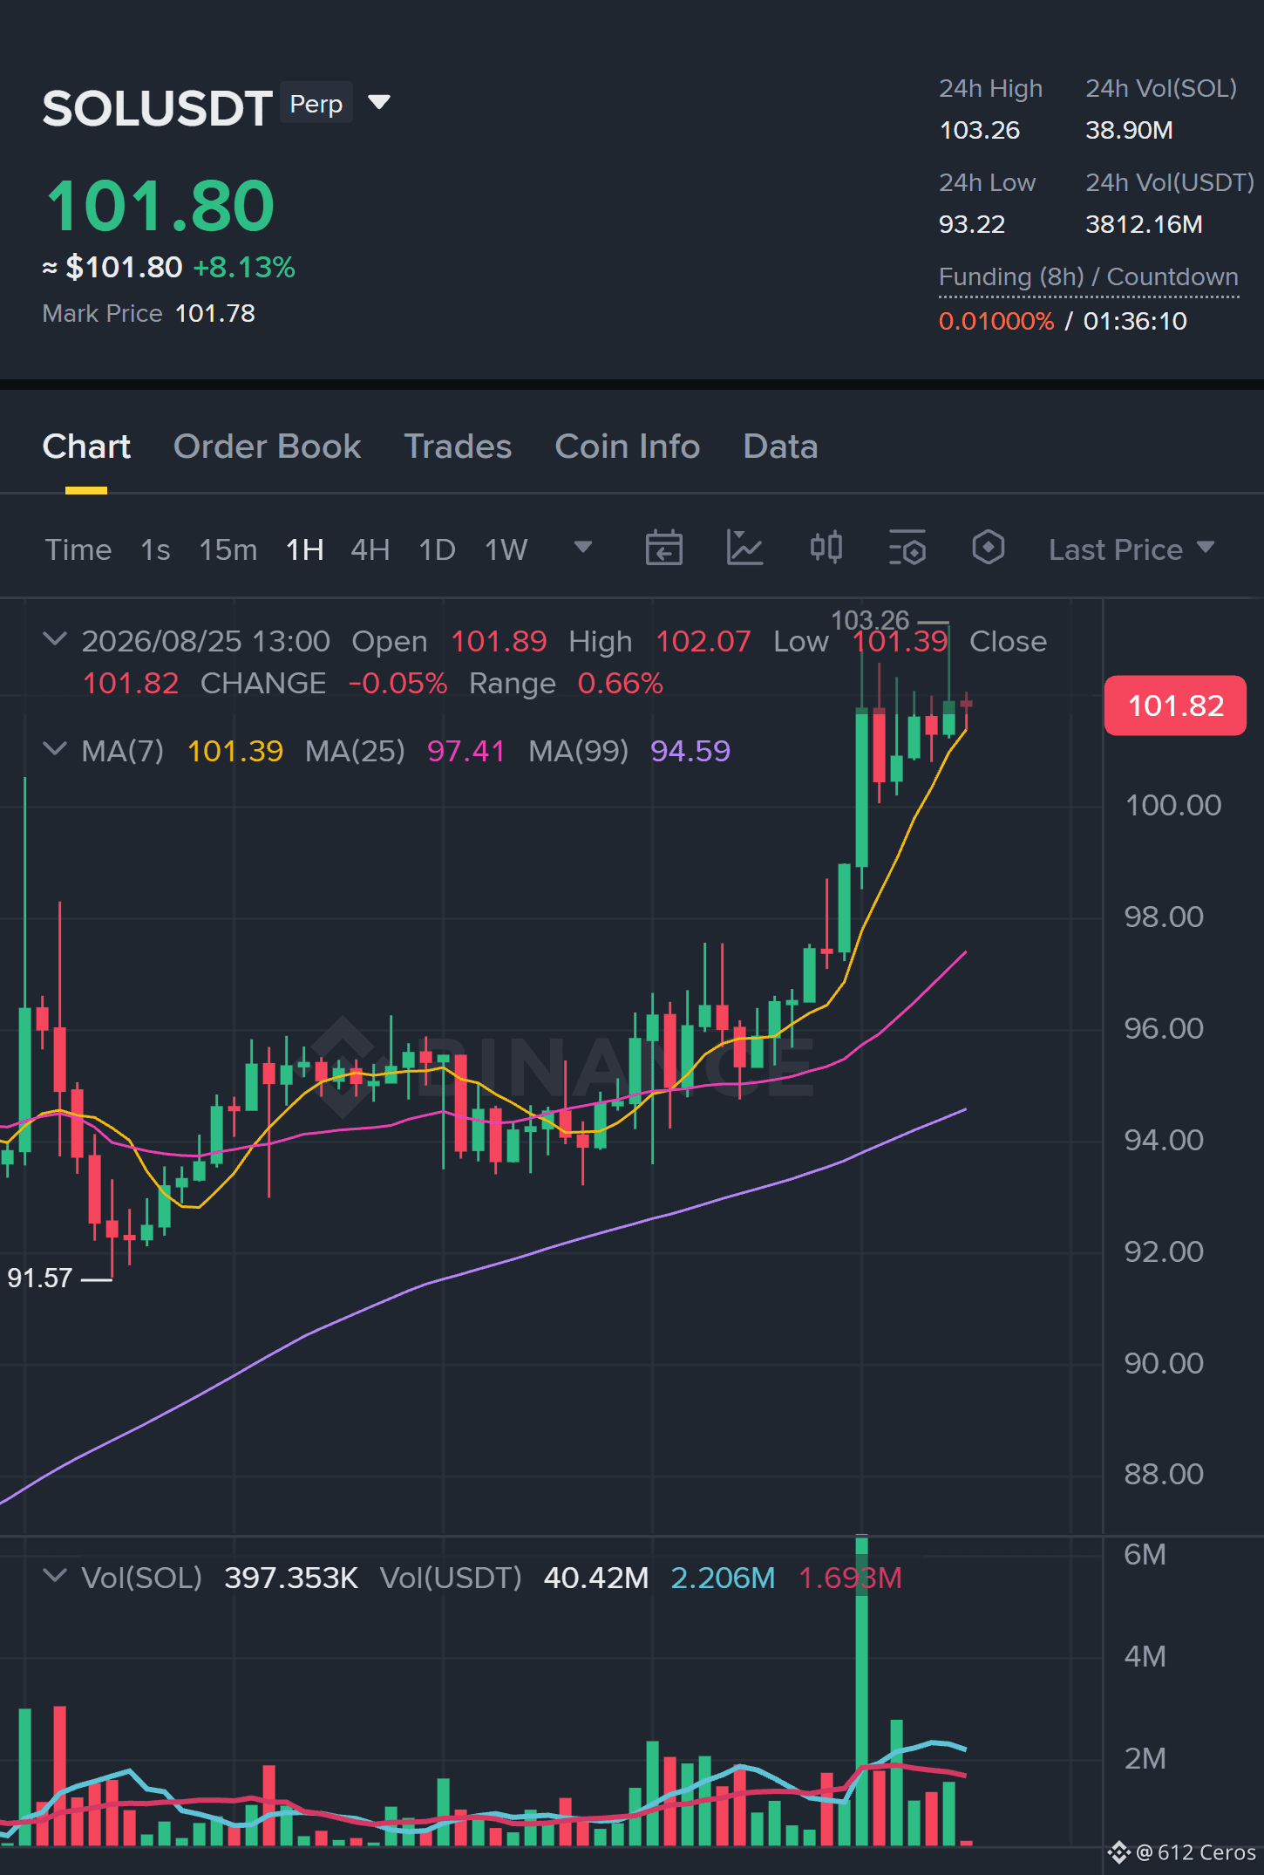Open the hexagon chart preferences icon
Viewport: 1264px width, 1875px height.
pos(988,549)
